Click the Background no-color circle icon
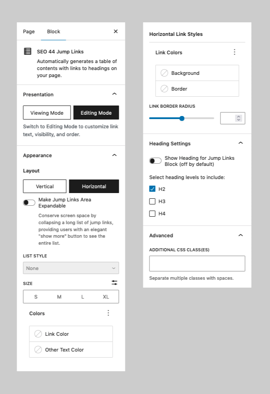This screenshot has height=394, width=270. [x=164, y=73]
